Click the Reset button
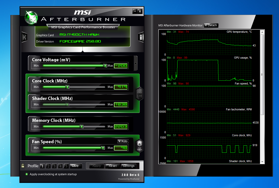This screenshot has height=188, width=279. (112, 166)
